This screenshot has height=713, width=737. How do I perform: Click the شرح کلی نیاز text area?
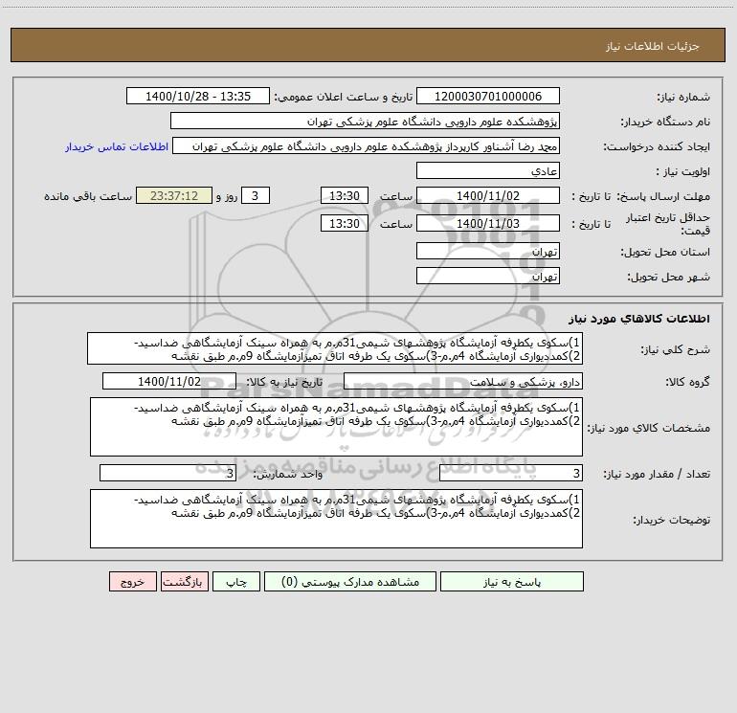(x=335, y=348)
